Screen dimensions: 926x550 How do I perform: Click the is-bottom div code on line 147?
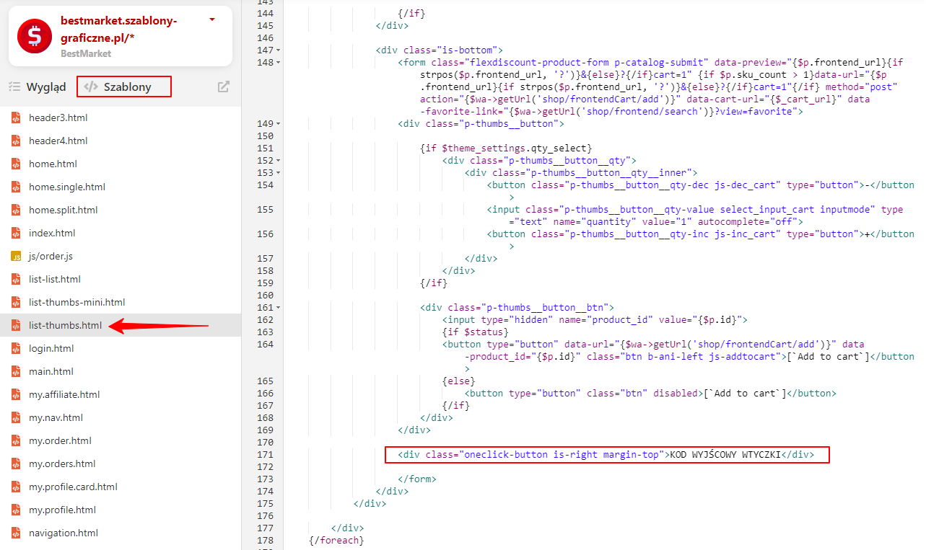pyautogui.click(x=439, y=50)
